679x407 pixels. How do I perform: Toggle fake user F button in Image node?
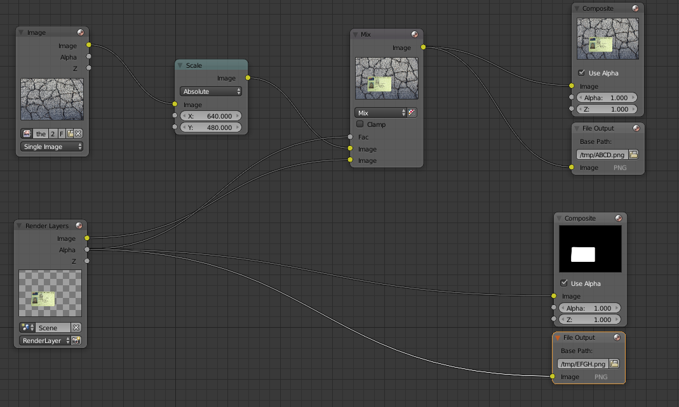(61, 134)
